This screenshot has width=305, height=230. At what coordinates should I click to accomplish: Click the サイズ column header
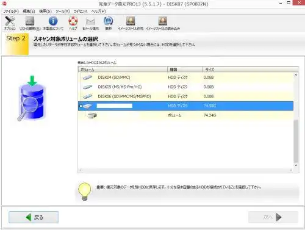coord(251,70)
